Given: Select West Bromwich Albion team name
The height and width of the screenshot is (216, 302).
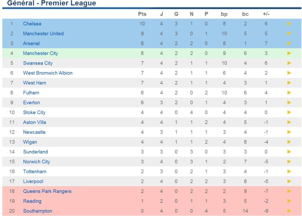Looking at the screenshot, I should (x=48, y=73).
